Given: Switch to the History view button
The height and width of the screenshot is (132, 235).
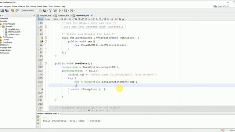Looking at the screenshot, I should point(55,19).
